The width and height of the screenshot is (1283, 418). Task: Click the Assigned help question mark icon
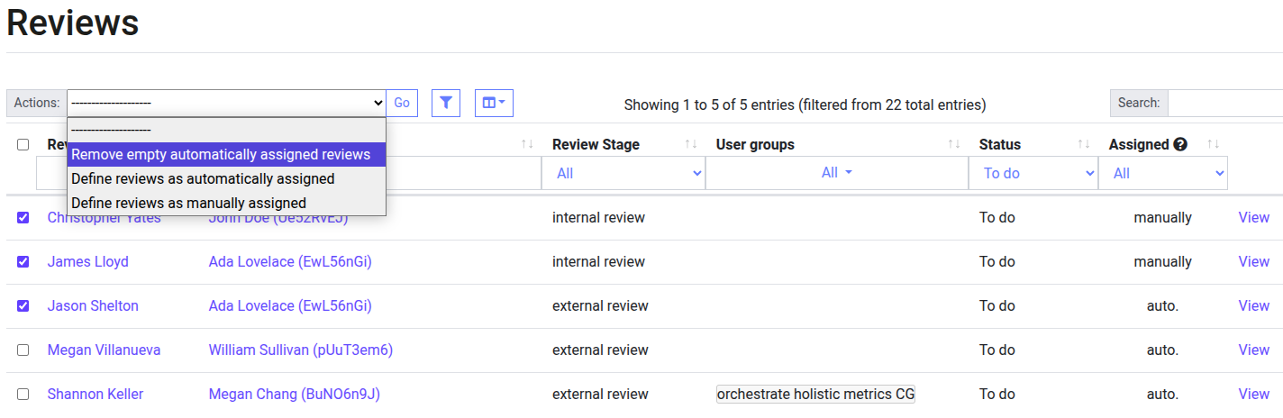click(1180, 144)
